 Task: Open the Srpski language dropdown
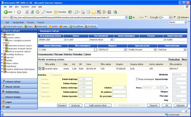185,22
